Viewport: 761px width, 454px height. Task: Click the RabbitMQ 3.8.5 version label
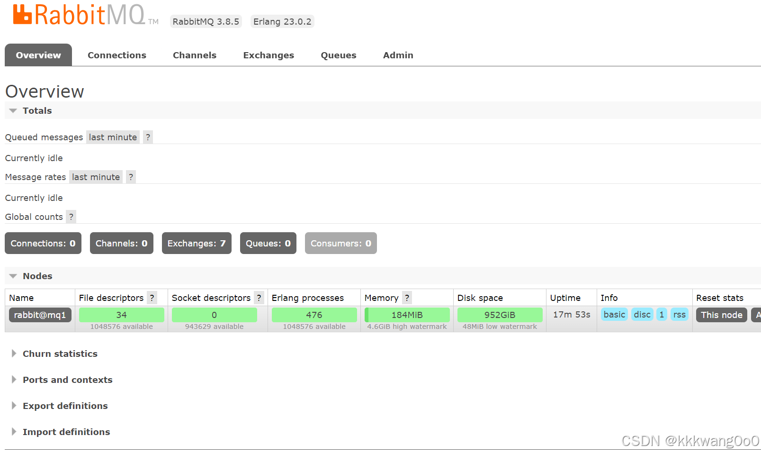click(206, 21)
